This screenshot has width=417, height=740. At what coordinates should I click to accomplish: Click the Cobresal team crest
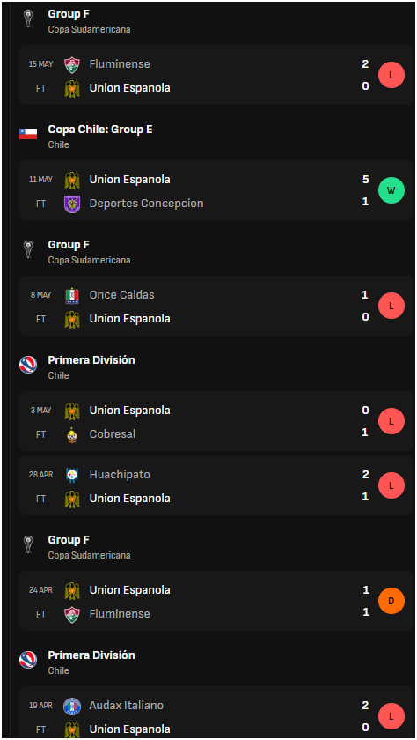tap(72, 434)
